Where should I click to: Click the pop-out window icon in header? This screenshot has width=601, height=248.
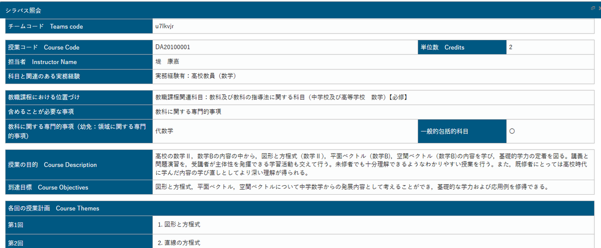(x=592, y=8)
